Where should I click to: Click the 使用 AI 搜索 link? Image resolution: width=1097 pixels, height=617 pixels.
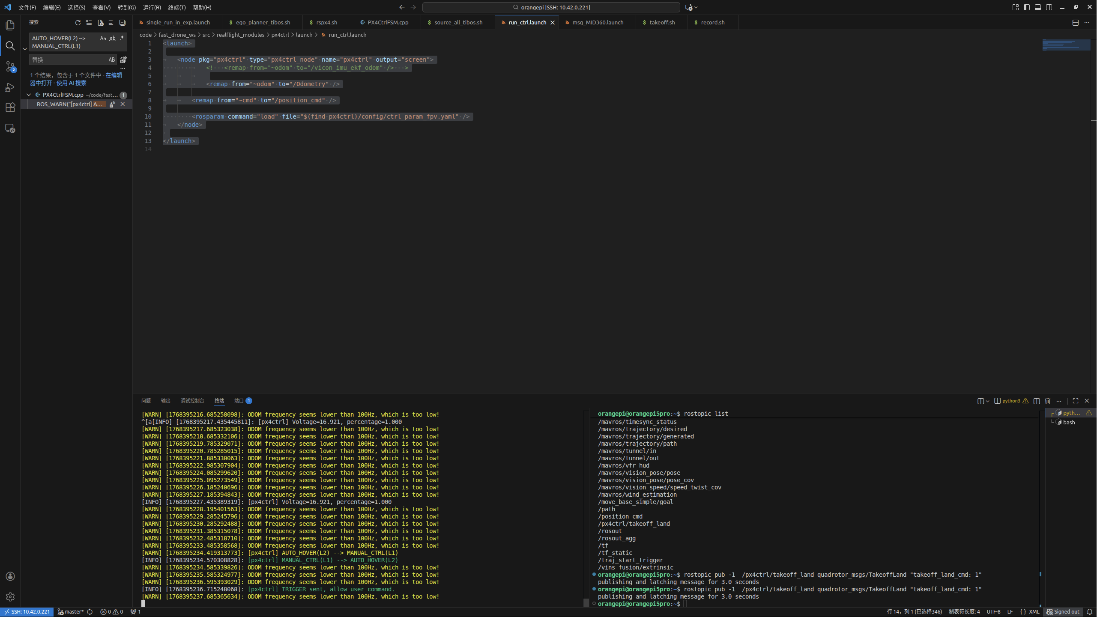point(71,83)
